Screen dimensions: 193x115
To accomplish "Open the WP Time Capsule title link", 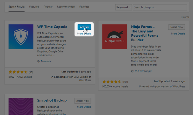I will 52,27.
